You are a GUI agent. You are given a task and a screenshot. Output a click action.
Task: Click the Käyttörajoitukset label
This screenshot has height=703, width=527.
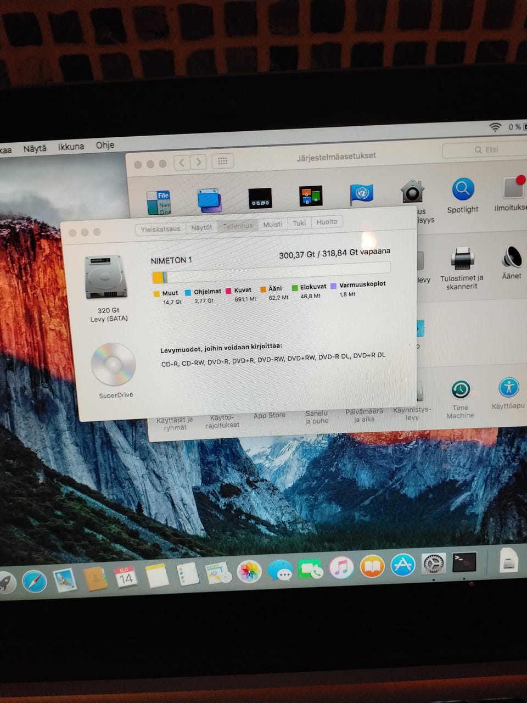222,421
